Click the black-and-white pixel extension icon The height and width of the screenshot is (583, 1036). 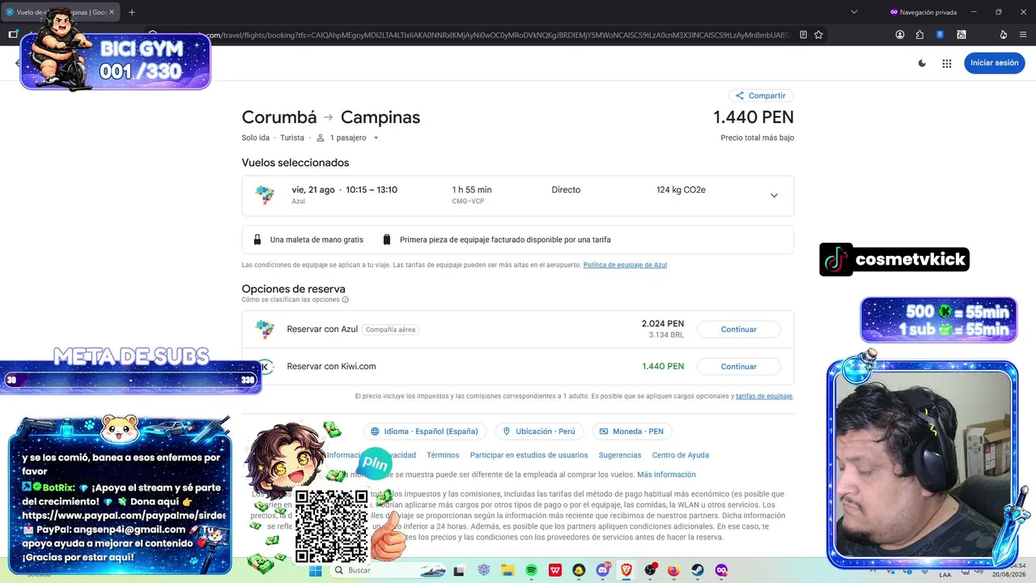click(962, 35)
